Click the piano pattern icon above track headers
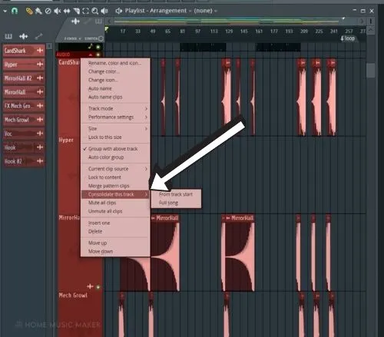Viewport: 384px width, 337px height. pos(98,21)
